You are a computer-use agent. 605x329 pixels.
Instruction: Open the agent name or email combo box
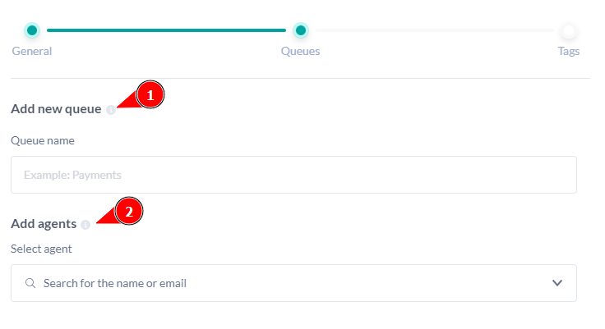tap(279, 283)
